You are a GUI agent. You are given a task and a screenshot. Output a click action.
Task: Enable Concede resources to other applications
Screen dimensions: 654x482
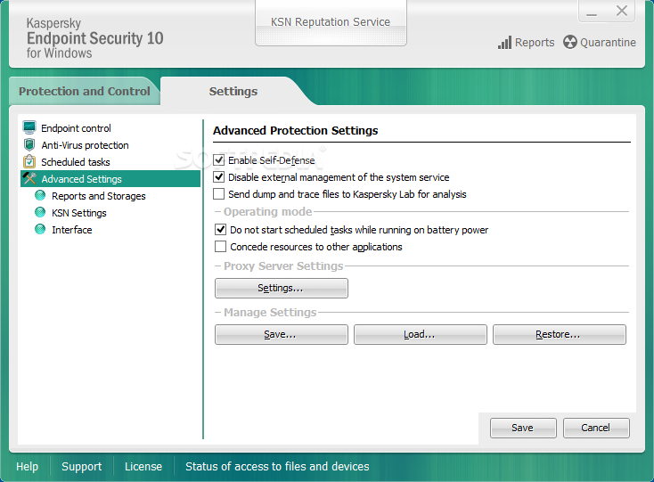[x=220, y=247]
